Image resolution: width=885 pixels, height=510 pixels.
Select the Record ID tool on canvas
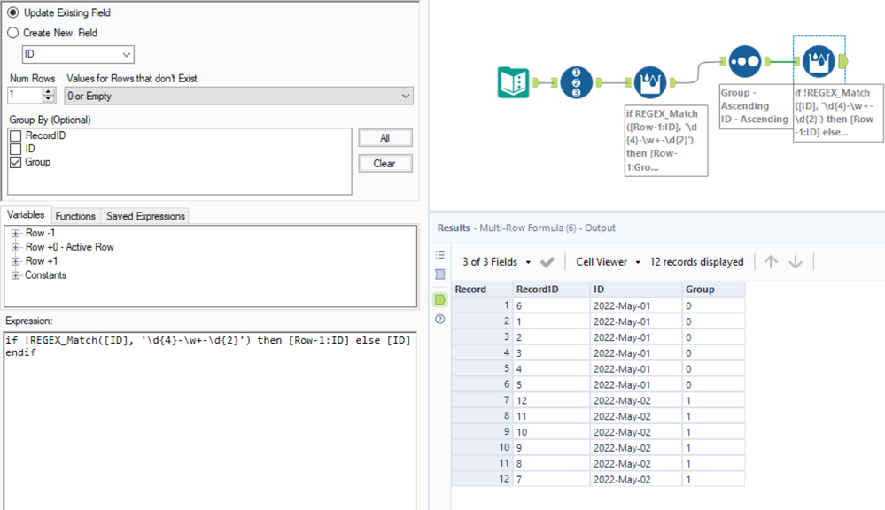(x=576, y=82)
